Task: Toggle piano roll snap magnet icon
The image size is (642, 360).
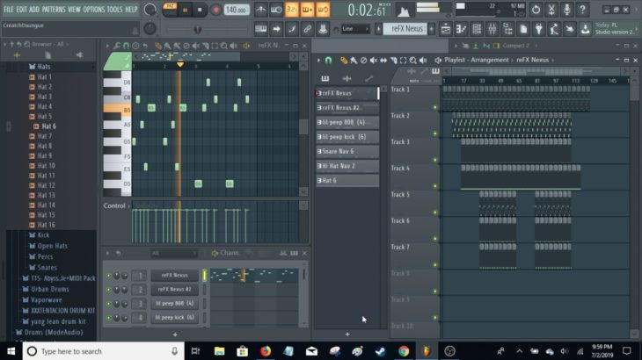Action: tap(126, 46)
